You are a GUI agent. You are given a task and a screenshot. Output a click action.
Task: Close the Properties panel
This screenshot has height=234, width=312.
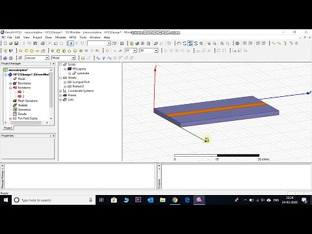pyautogui.click(x=53, y=136)
